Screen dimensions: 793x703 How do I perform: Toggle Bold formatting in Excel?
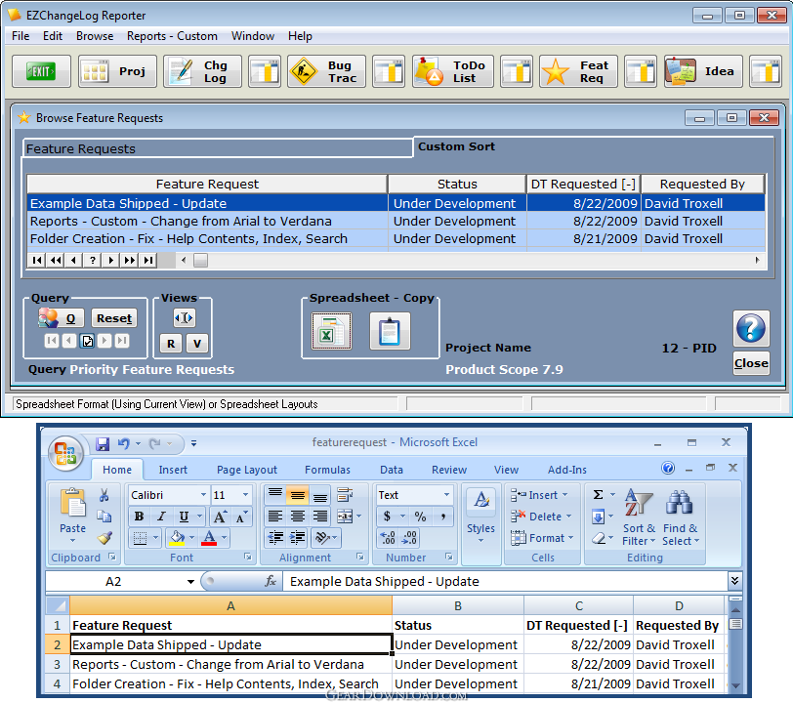139,517
